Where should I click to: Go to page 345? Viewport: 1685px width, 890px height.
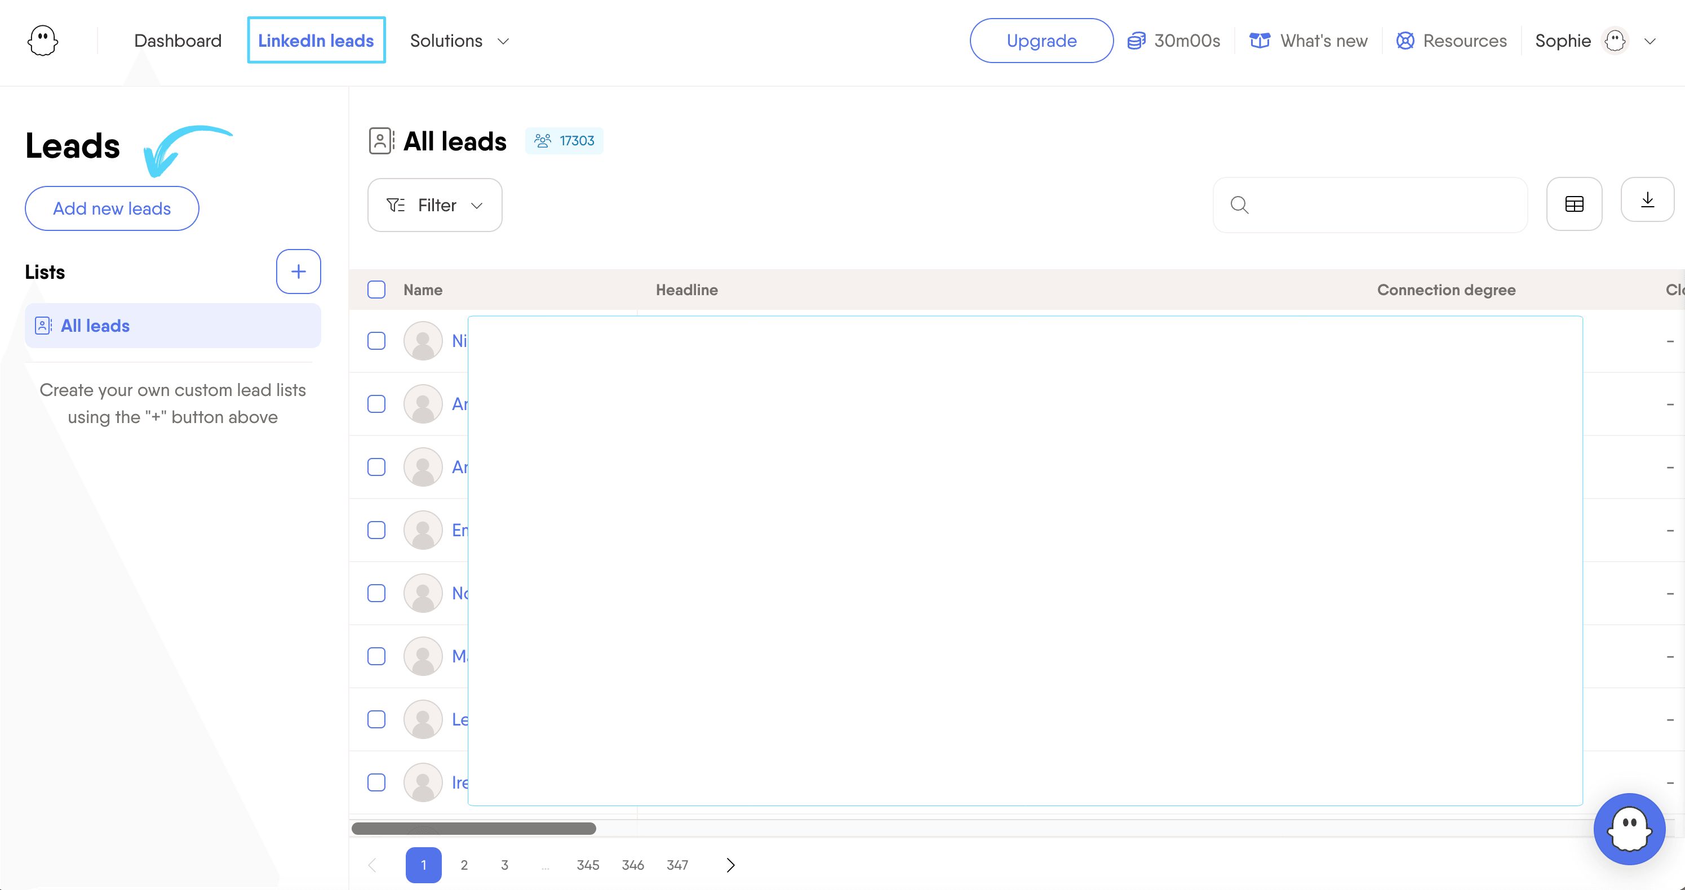[588, 865]
